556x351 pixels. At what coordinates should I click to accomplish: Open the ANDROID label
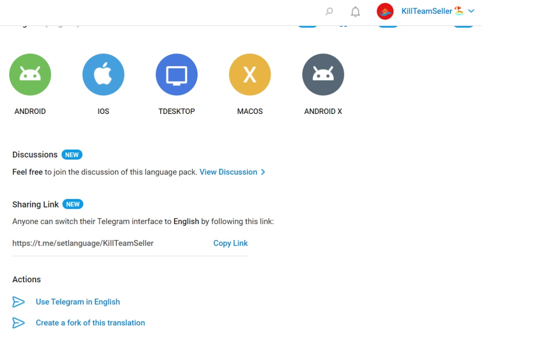(x=30, y=111)
